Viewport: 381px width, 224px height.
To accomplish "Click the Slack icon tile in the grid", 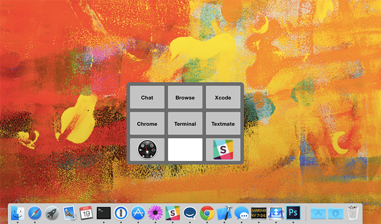I will [223, 150].
